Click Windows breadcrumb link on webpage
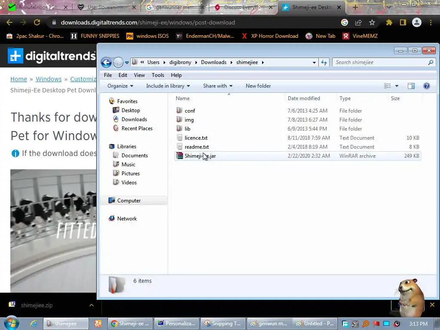The height and width of the screenshot is (330, 440). pos(49,79)
